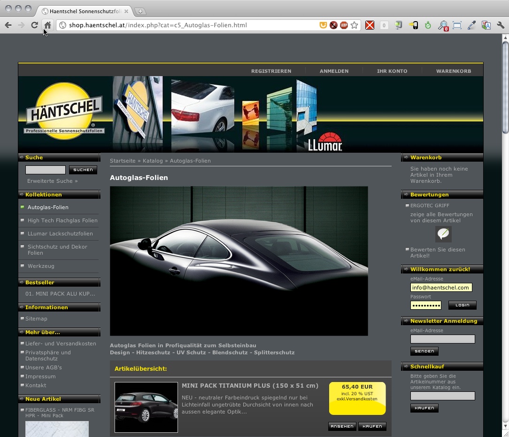Open High Tech Flachglas Folien collection
509x437 pixels.
tap(62, 220)
